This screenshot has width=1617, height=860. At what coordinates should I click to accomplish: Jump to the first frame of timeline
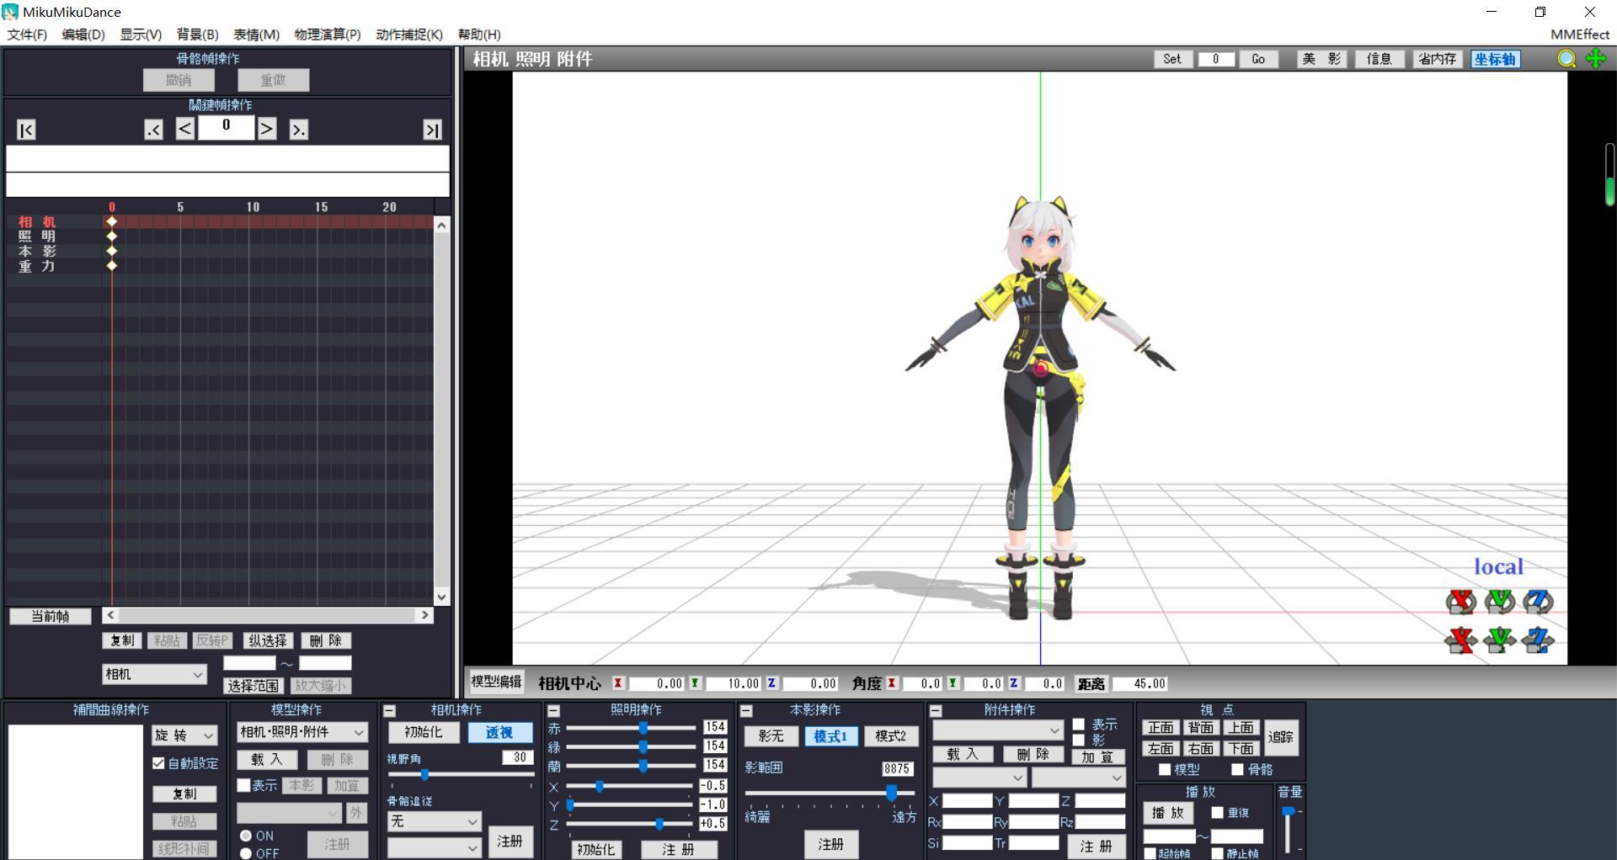click(x=26, y=130)
